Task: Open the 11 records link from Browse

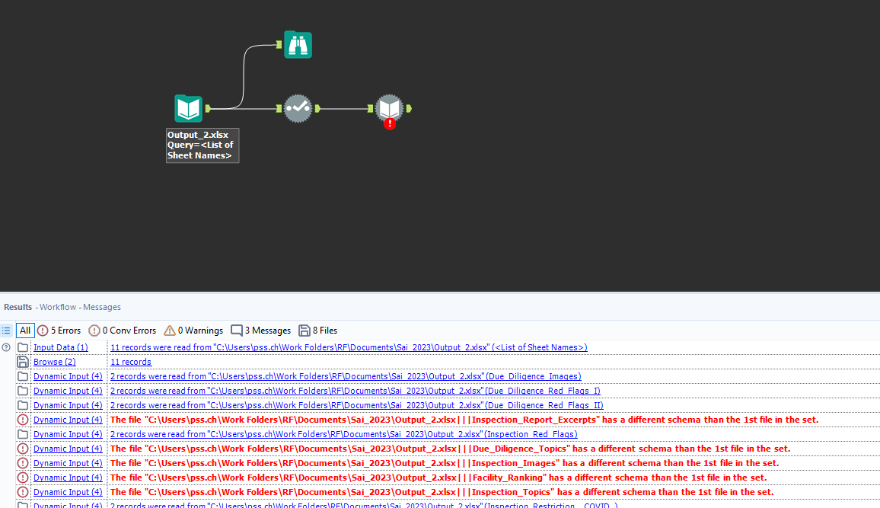Action: [x=131, y=361]
